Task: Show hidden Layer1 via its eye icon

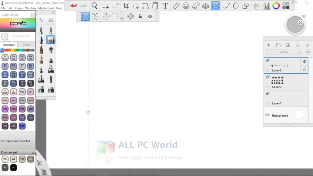Action: coord(267,94)
